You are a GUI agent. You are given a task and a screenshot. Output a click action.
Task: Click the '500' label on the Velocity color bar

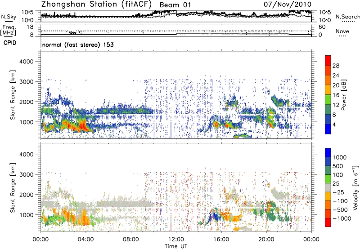[338, 166]
